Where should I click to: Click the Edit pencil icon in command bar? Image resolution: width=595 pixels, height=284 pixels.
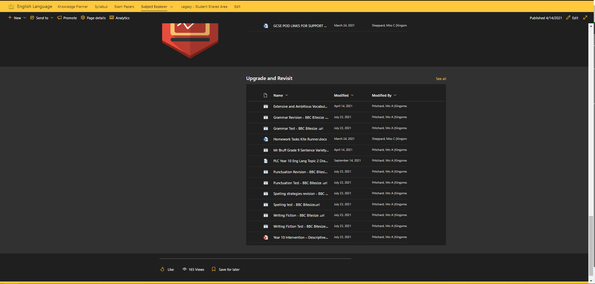pos(568,18)
